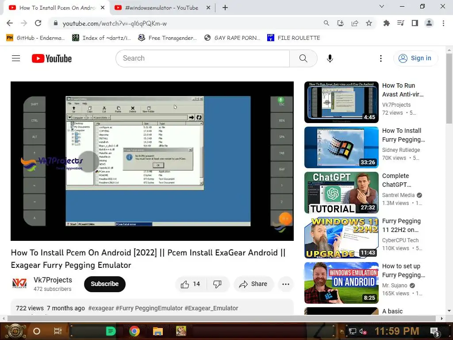Screen dimensions: 453x340
Task: Click the video player area
Action: pyautogui.click(x=152, y=161)
